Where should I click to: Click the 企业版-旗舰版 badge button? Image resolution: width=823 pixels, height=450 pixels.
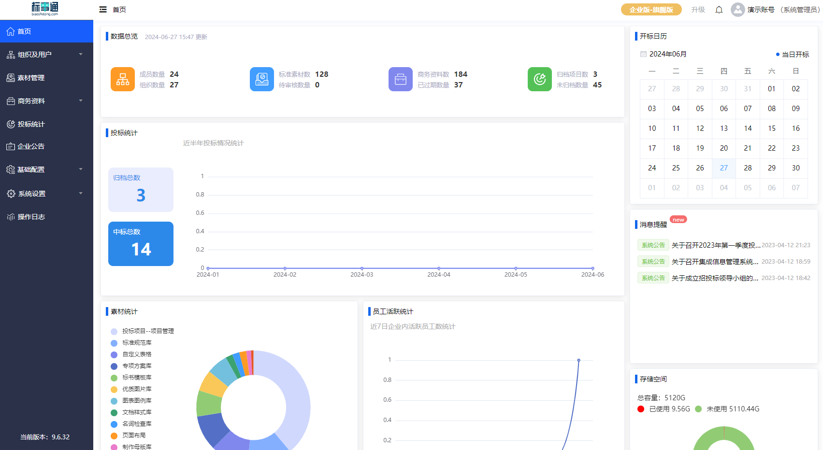pyautogui.click(x=651, y=10)
